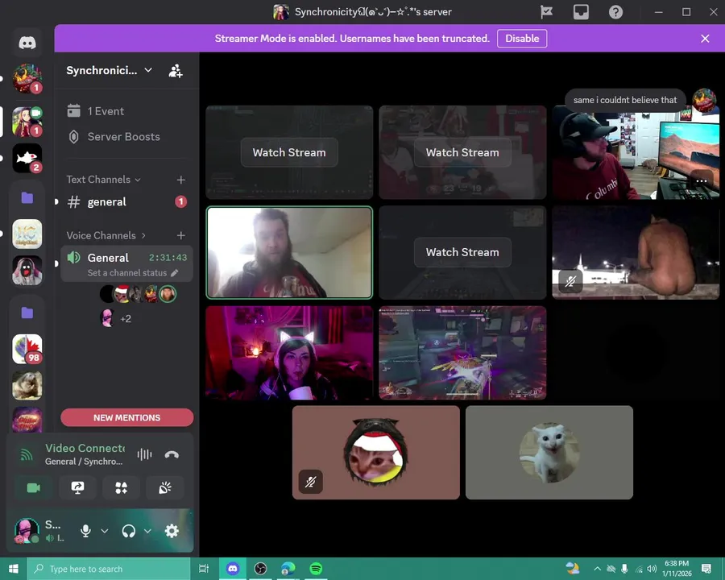Toggle microphone mute
The height and width of the screenshot is (580, 725).
pyautogui.click(x=85, y=531)
